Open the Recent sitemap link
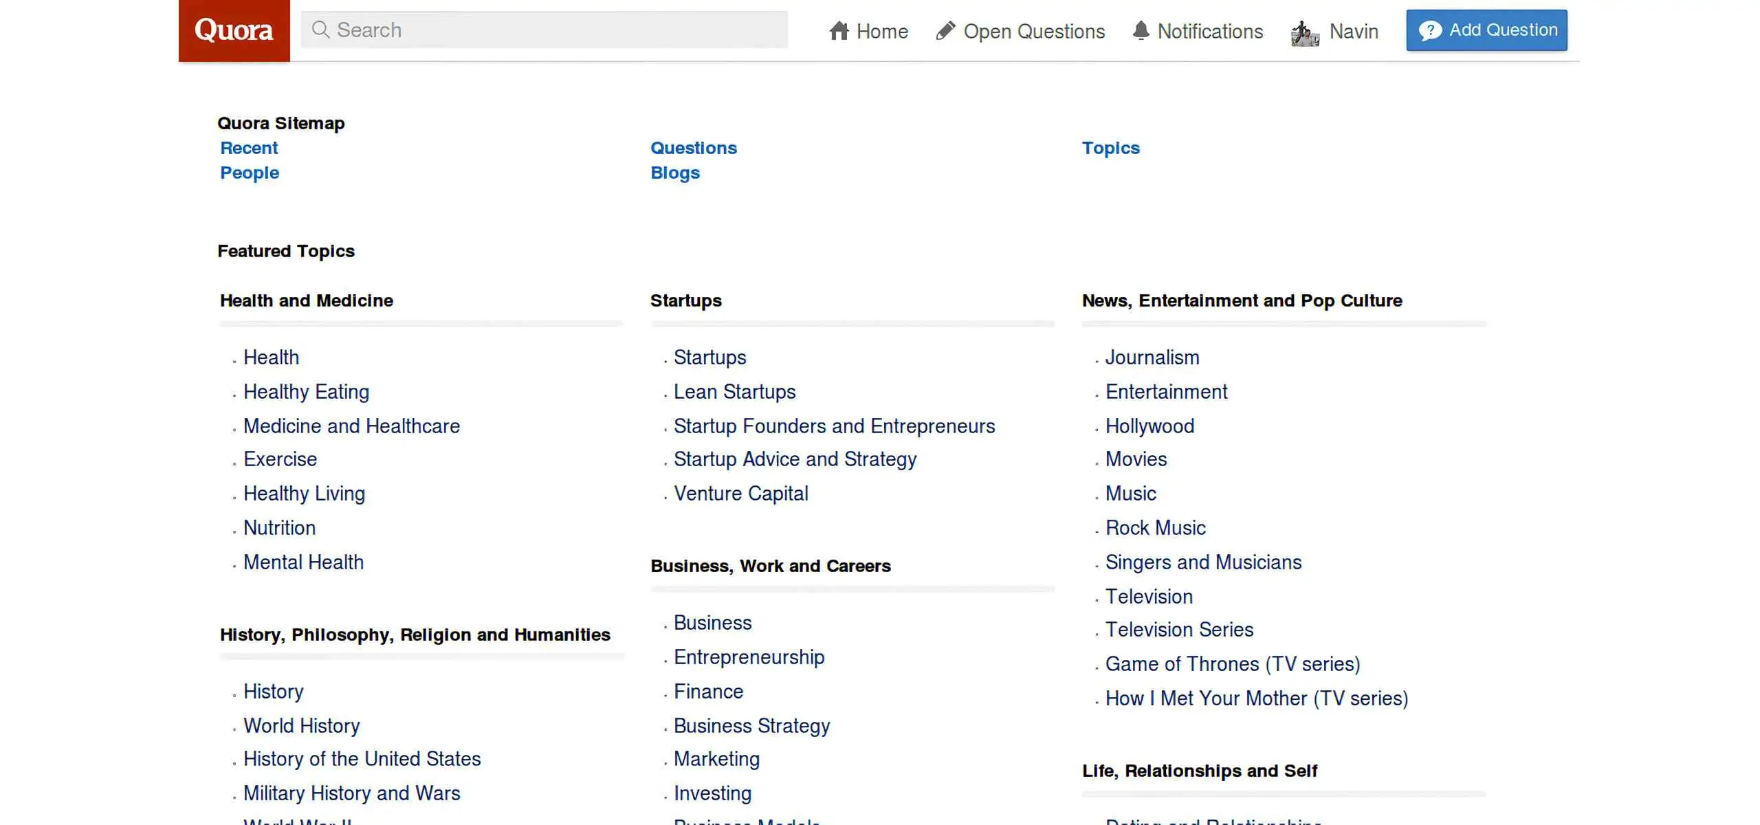The height and width of the screenshot is (825, 1760). coord(248,147)
